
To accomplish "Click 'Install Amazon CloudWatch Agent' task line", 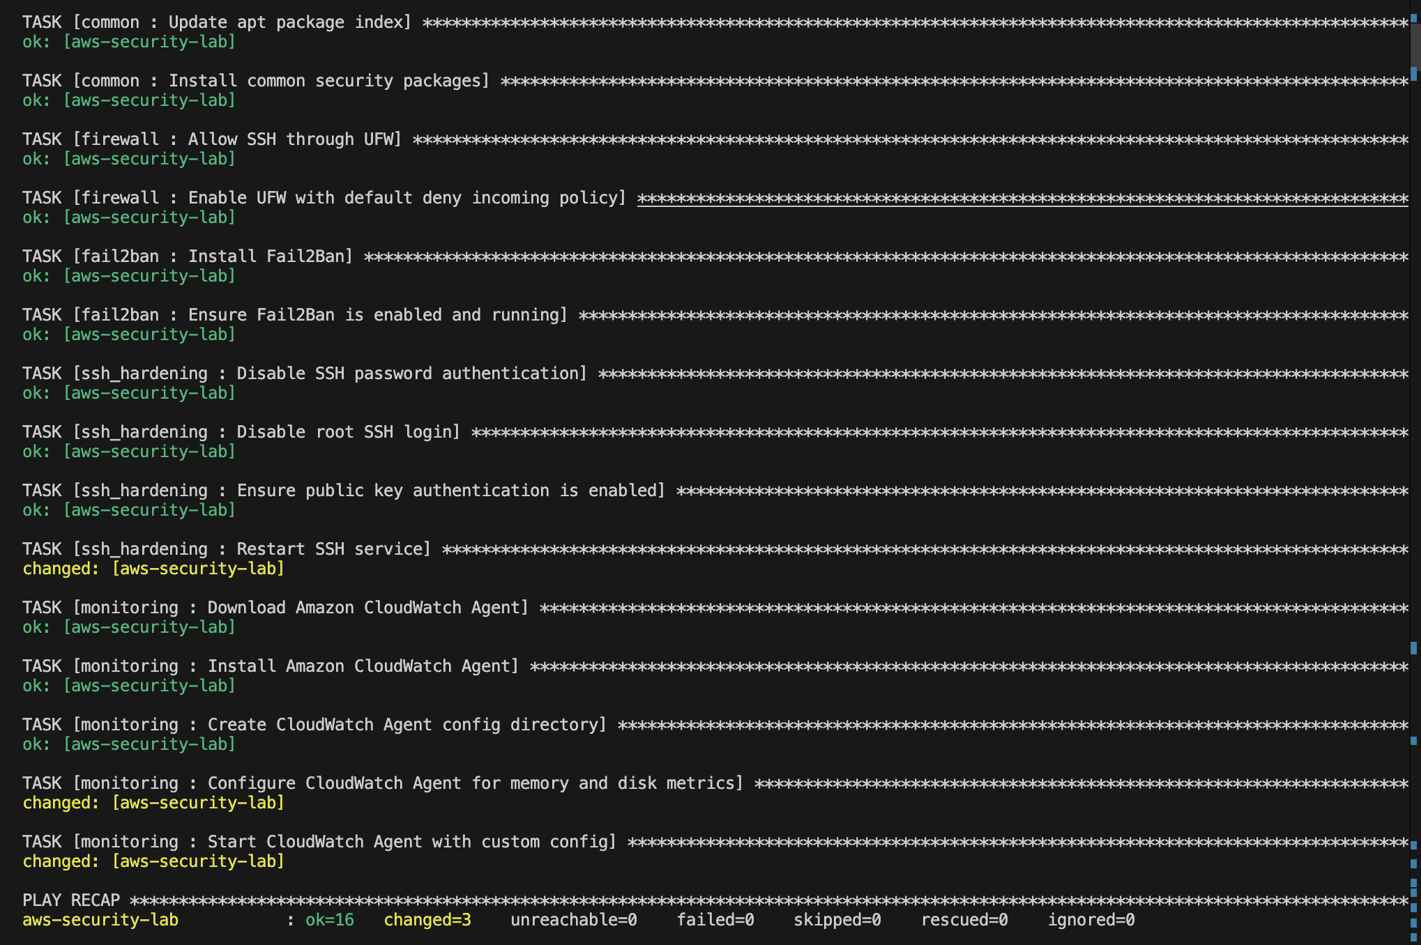I will [715, 666].
